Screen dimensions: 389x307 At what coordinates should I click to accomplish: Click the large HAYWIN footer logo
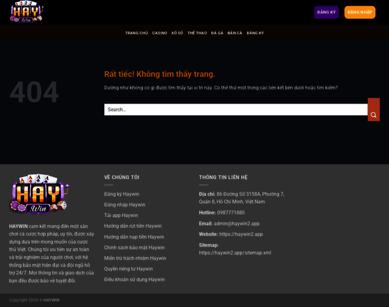pos(39,194)
